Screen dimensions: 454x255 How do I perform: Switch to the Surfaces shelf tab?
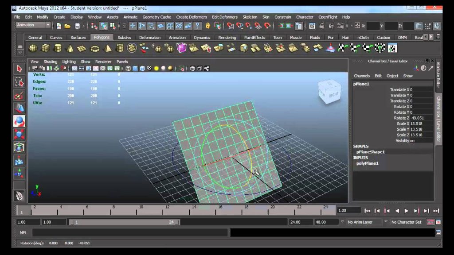pos(78,38)
